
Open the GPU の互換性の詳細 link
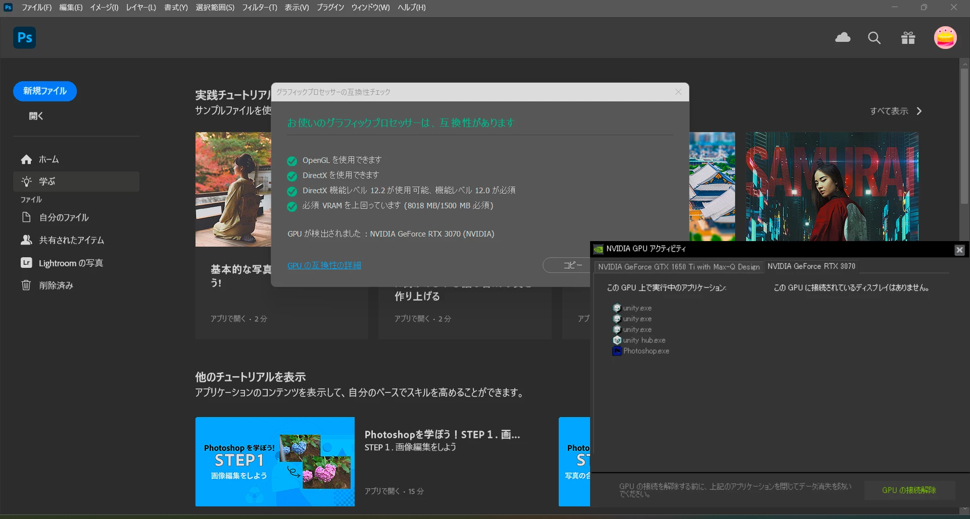click(324, 265)
